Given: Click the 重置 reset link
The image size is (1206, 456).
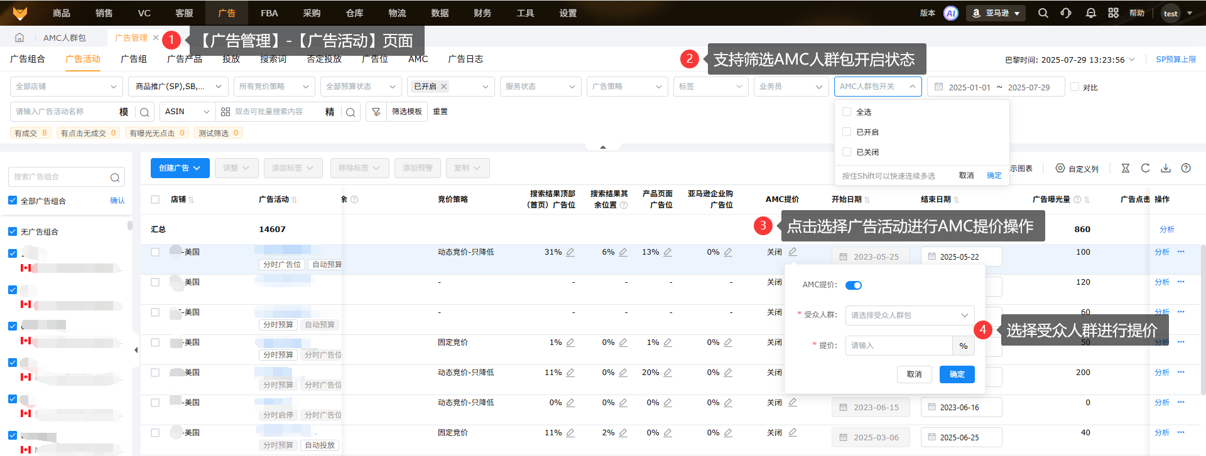Looking at the screenshot, I should (440, 112).
